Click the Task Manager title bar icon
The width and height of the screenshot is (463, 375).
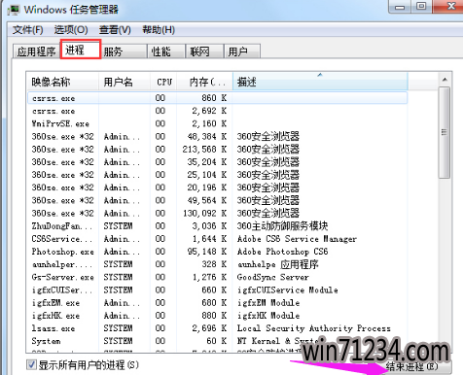(14, 10)
